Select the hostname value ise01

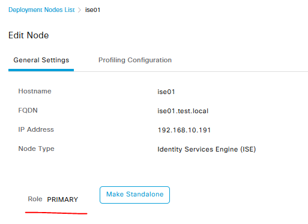(166, 92)
